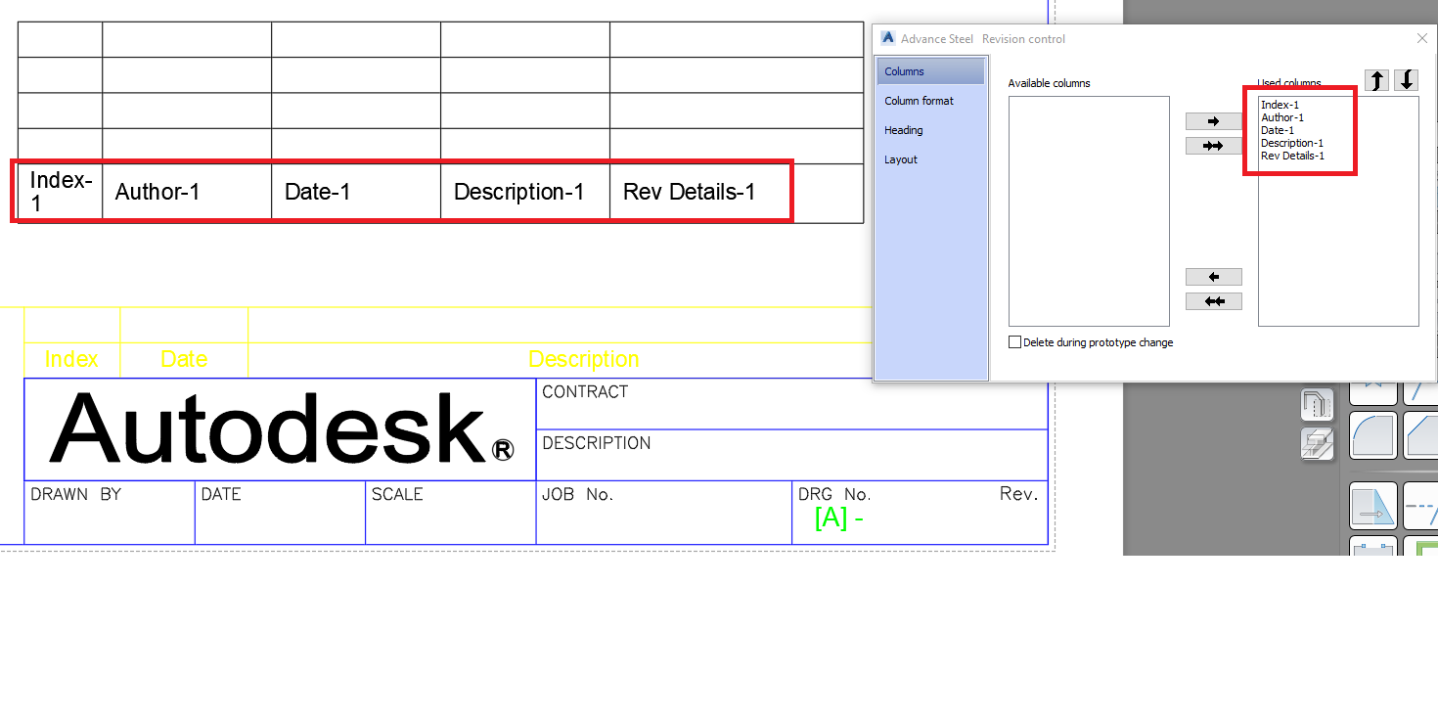Screen dimensions: 1438x721
Task: Enable the Delete during prototype change checkbox
Action: tap(1014, 341)
